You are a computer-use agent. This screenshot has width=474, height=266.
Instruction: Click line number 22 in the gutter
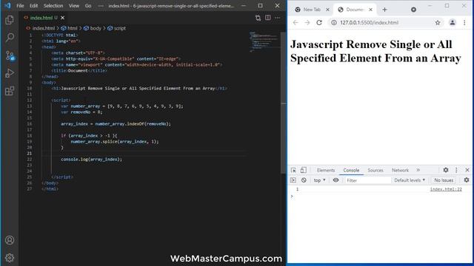pyautogui.click(x=30, y=160)
